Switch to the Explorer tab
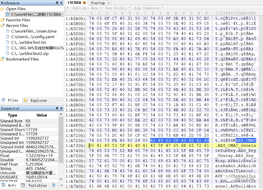 coord(38,100)
